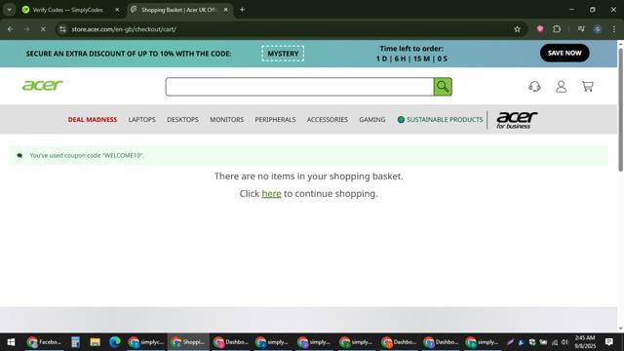
Task: Click the SAVE NOW button
Action: click(565, 53)
